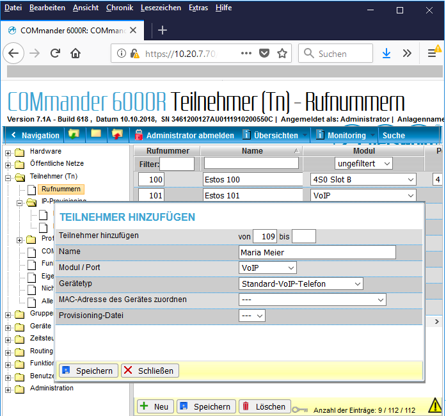The height and width of the screenshot is (416, 446).
Task: Save page to Pocket icon
Action: tap(264, 54)
